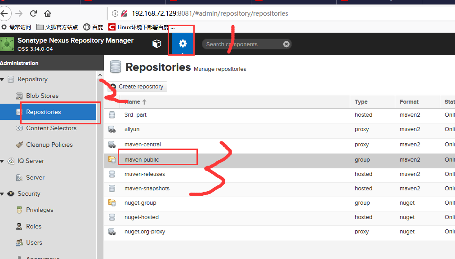Open browser home page icon
The image size is (455, 259).
(x=48, y=13)
